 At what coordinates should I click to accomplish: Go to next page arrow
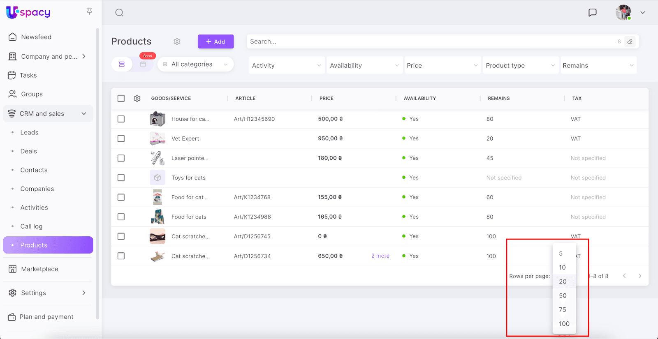tap(639, 276)
